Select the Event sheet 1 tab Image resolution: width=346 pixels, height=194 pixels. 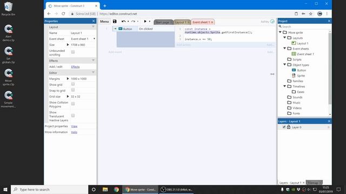coord(201,22)
